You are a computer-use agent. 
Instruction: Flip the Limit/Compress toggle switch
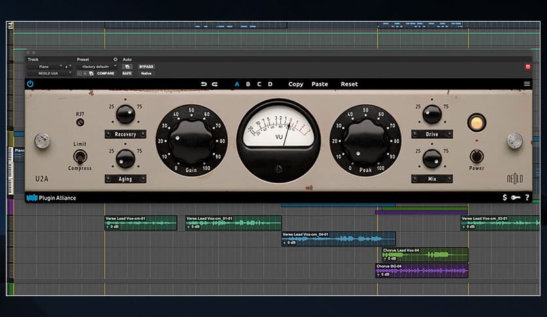[80, 157]
